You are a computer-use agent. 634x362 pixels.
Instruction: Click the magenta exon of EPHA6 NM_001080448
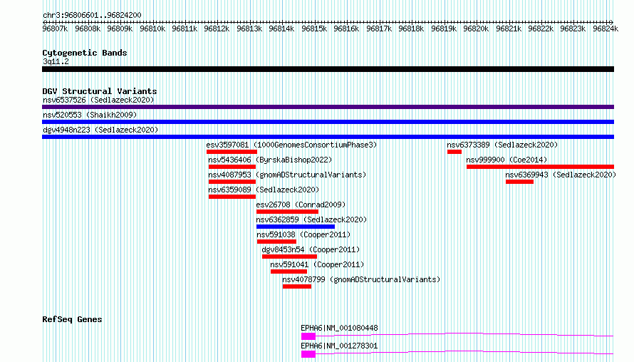308,336
